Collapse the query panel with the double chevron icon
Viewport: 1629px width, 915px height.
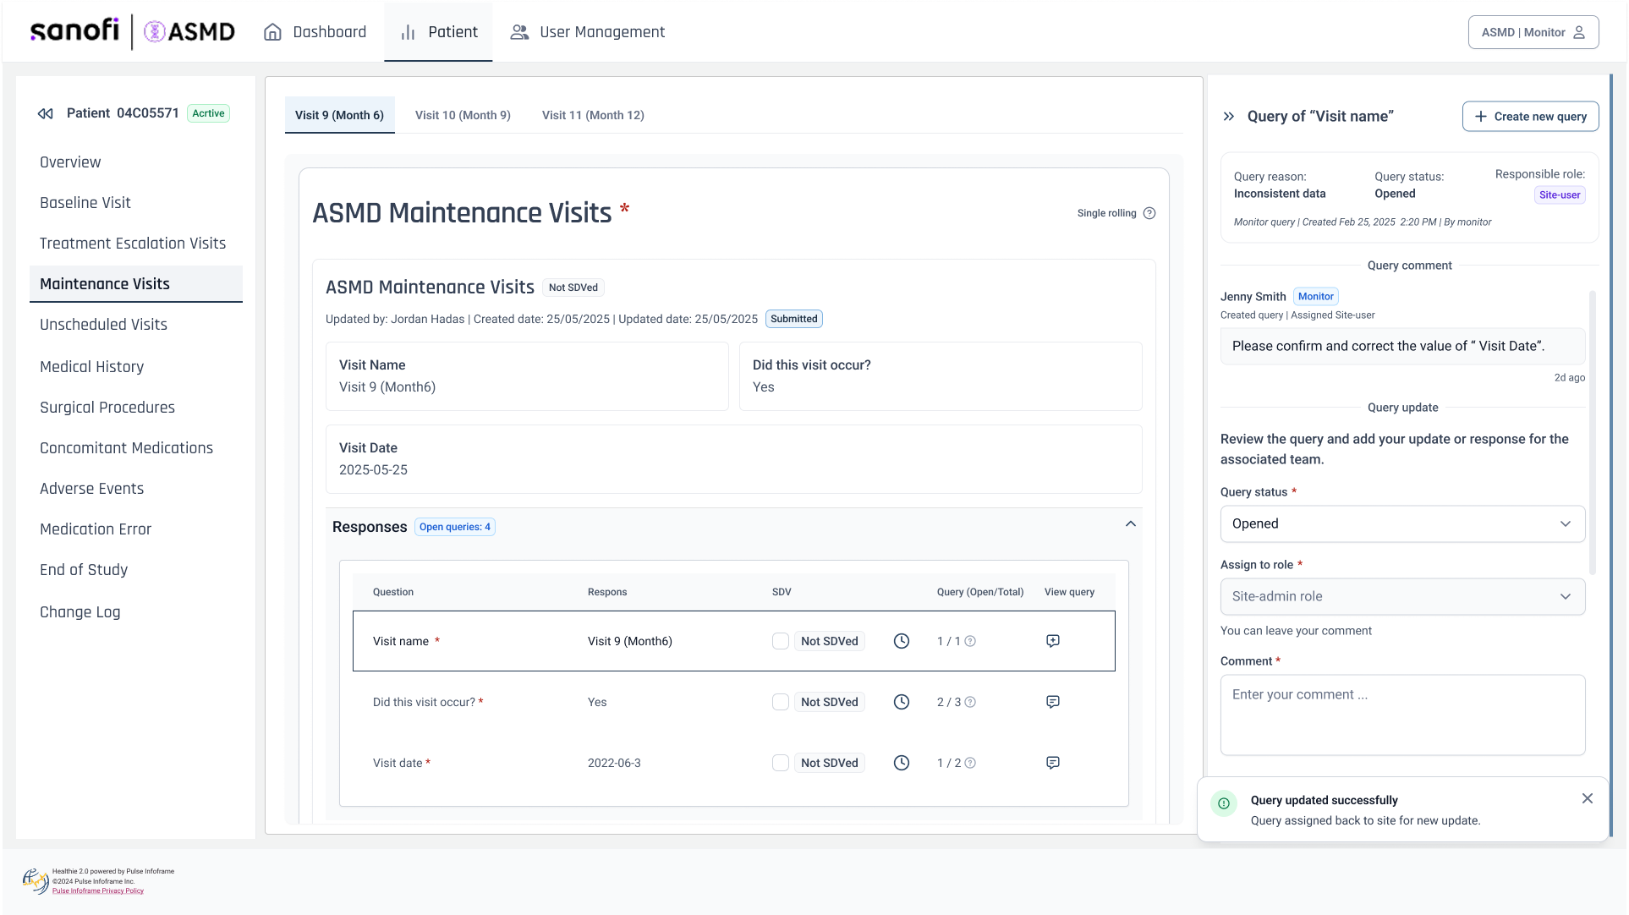click(1229, 117)
